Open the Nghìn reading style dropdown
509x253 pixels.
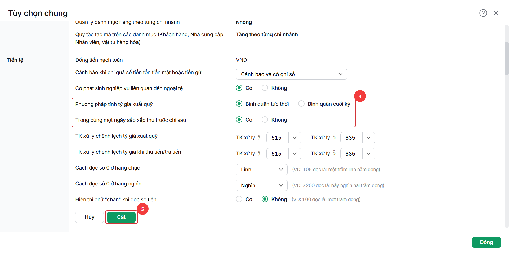262,185
